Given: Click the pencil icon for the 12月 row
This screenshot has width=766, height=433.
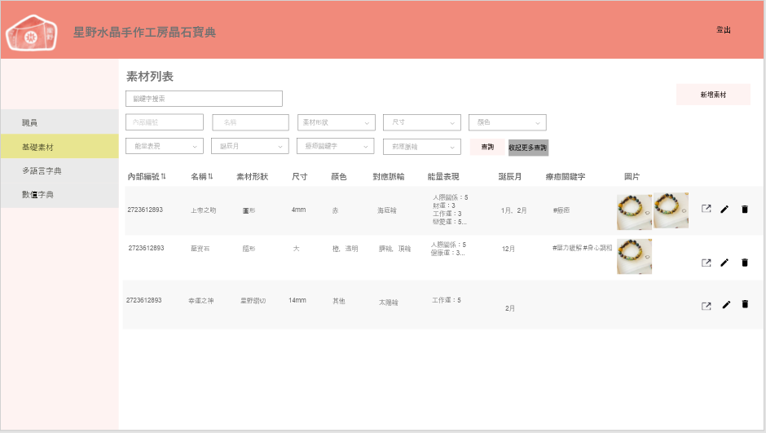Looking at the screenshot, I should tap(724, 263).
